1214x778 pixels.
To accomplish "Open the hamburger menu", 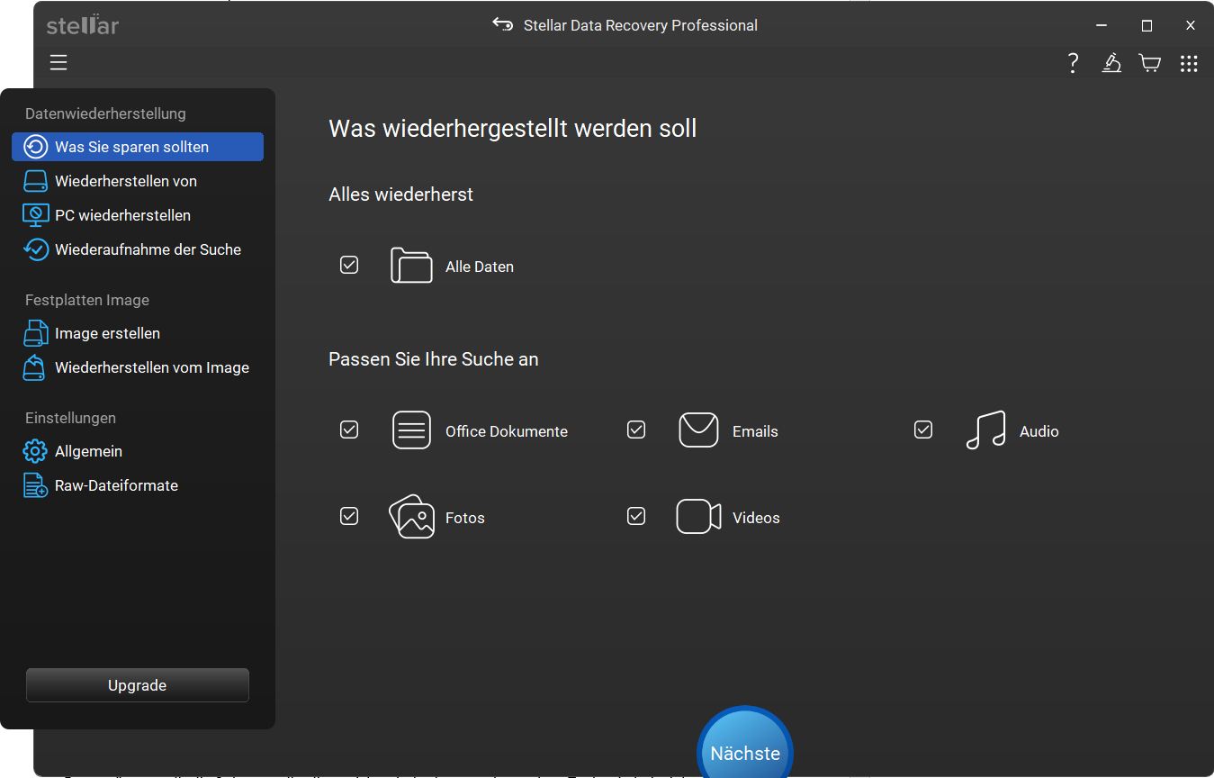I will point(58,62).
